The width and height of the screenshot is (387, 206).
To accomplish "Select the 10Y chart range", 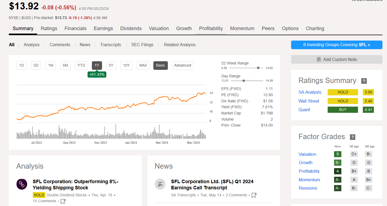I will point(126,65).
